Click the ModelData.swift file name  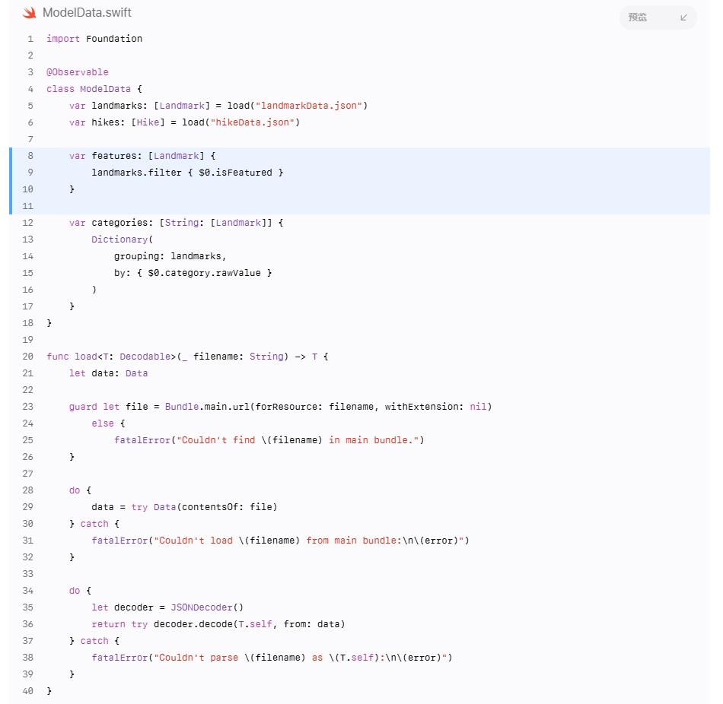pos(87,12)
